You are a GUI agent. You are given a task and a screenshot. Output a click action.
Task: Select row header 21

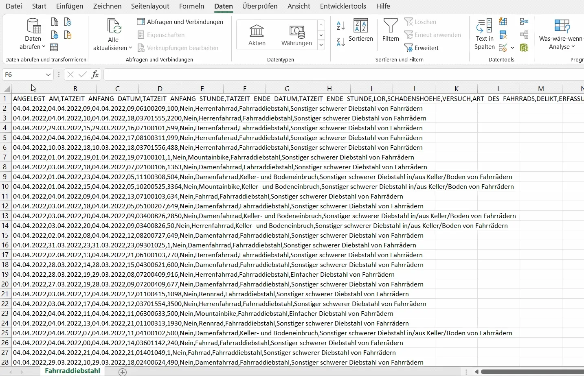[x=5, y=294]
